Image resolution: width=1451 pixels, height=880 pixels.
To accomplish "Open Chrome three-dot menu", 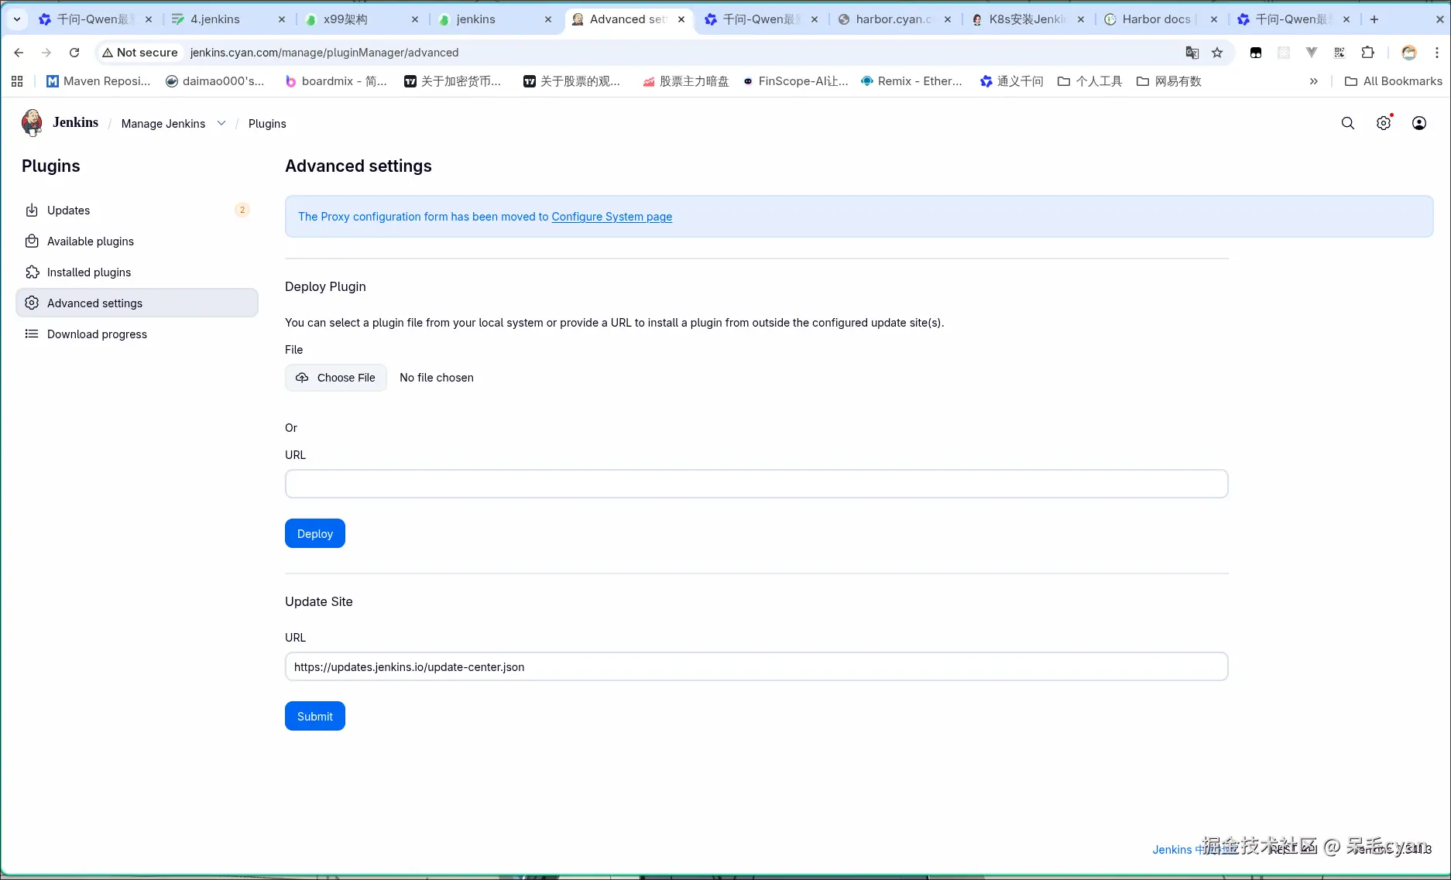I will point(1437,53).
